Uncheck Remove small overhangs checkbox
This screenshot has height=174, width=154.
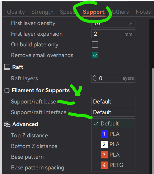pos(95,55)
